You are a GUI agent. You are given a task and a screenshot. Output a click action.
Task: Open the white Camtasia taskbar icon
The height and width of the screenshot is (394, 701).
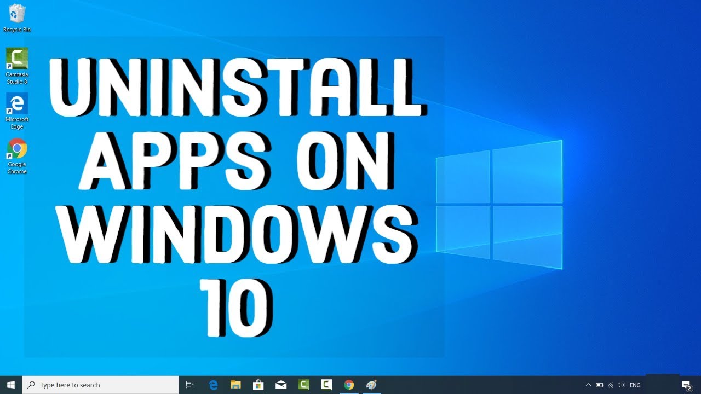pyautogui.click(x=326, y=385)
